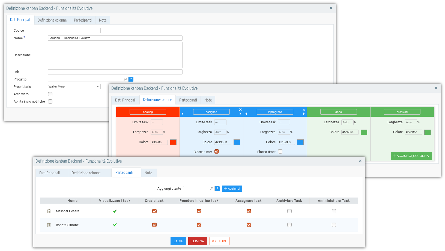Move assigned column left with arrow
Image resolution: width=445 pixels, height=251 pixels.
tap(183, 114)
